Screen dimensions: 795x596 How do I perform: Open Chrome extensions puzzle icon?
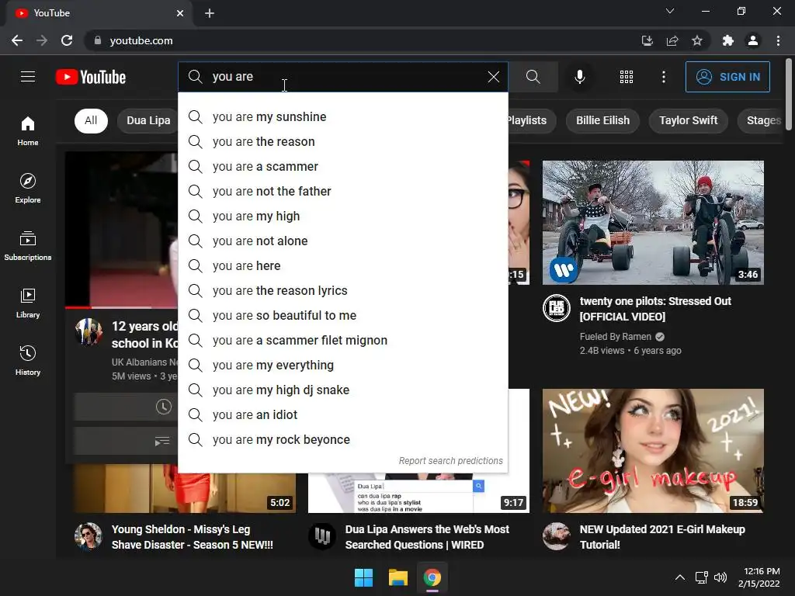[728, 40]
